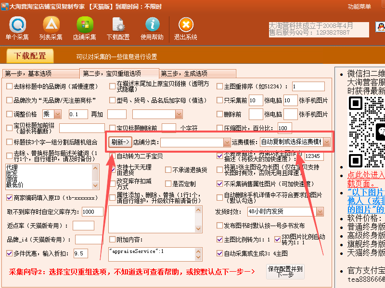Toggle the 多件优惠 discount checkbox
The image size is (385, 288).
coord(10,253)
